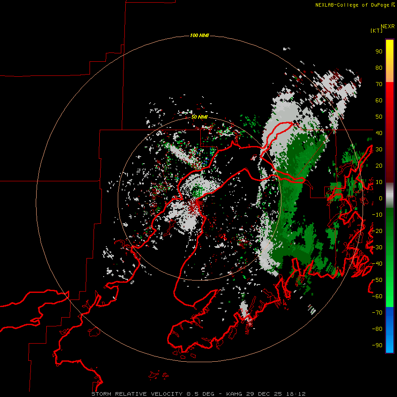The height and width of the screenshot is (397, 397).
Task: Click the 0 value on the velocity scale
Action: pos(381,198)
